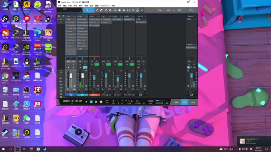Select the Bend tool in the toolbar
This screenshot has height=152, width=271.
click(x=115, y=10)
